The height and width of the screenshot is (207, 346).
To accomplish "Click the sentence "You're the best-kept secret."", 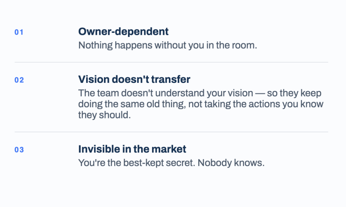I will [x=137, y=163].
